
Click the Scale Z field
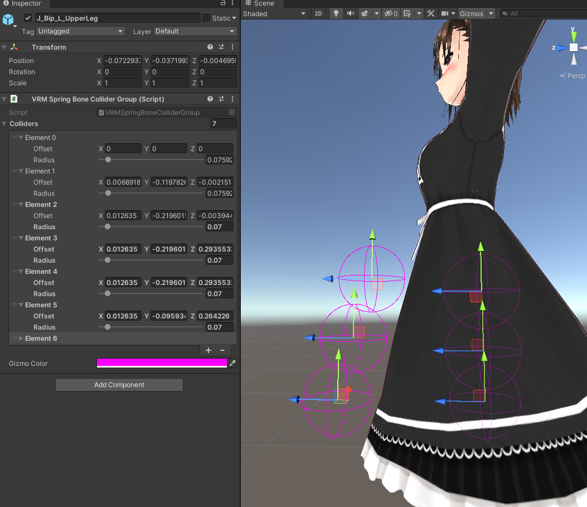pos(217,83)
